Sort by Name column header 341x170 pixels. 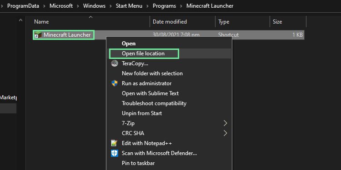[41, 22]
